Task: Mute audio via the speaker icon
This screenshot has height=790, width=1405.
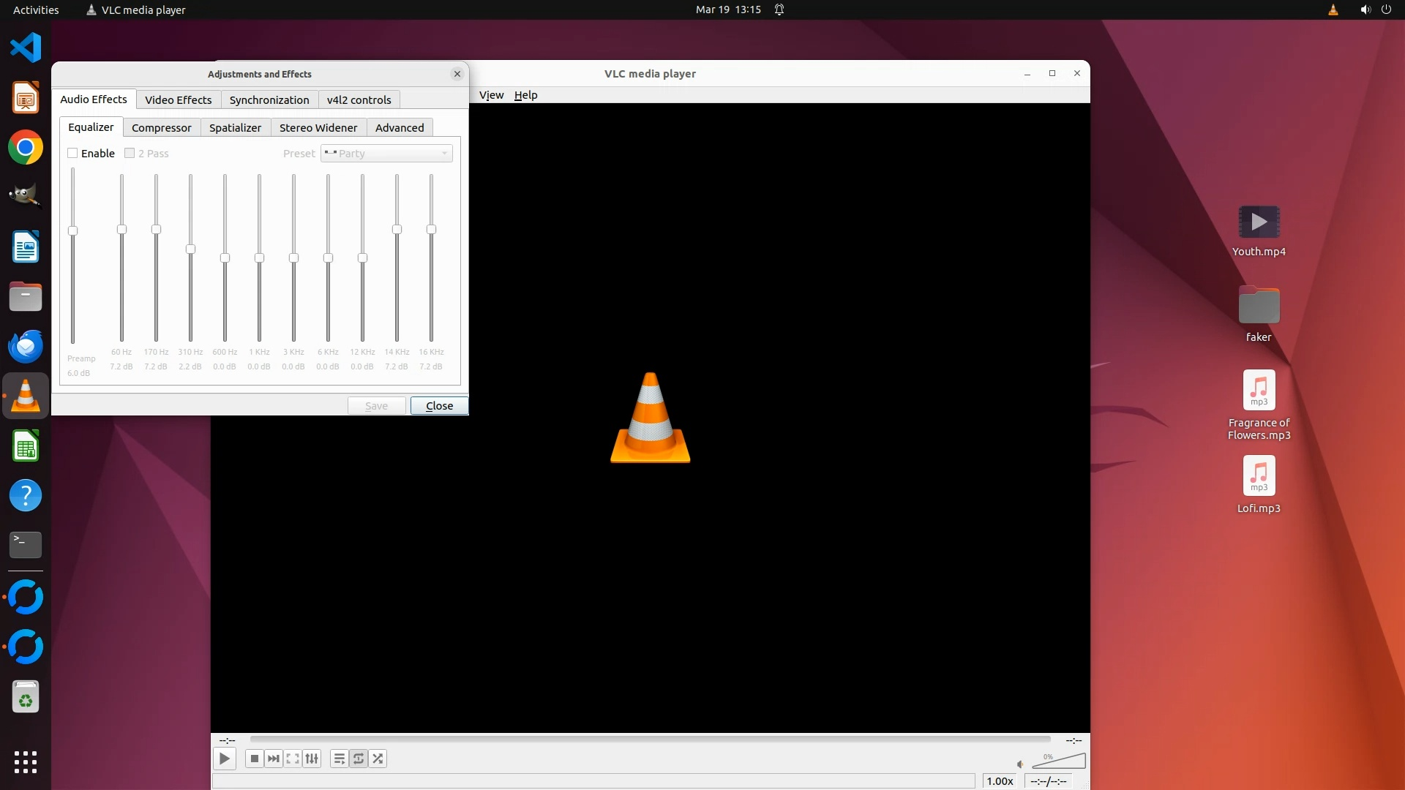Action: [x=1020, y=764]
